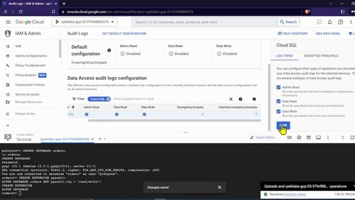The width and height of the screenshot is (355, 200).
Task: Open Policy Troubleshooter sidebar item
Action: [31, 66]
